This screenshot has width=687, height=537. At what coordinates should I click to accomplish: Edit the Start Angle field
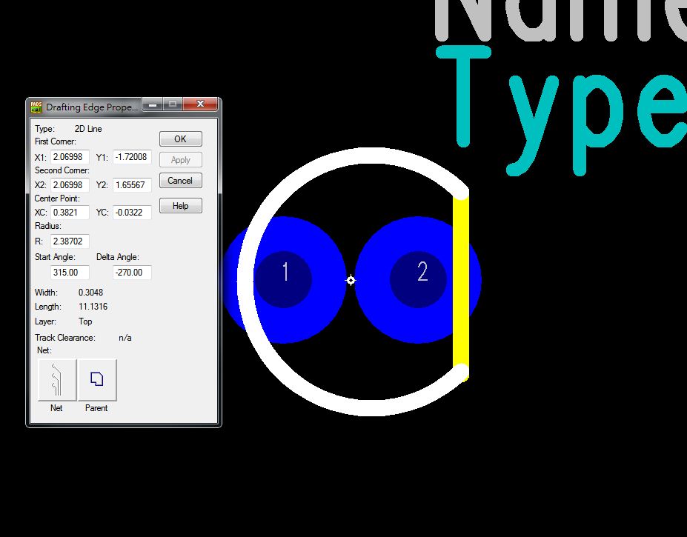(x=70, y=273)
